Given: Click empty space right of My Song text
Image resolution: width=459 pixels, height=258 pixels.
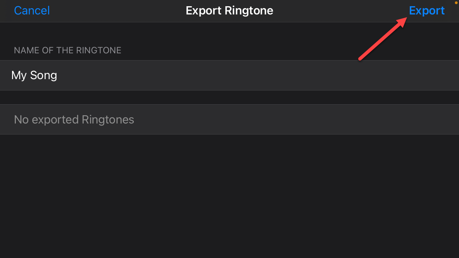Looking at the screenshot, I should coord(241,75).
